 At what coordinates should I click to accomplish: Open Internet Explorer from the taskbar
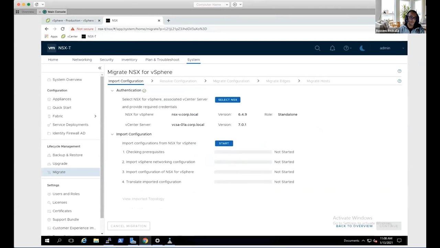click(84, 241)
